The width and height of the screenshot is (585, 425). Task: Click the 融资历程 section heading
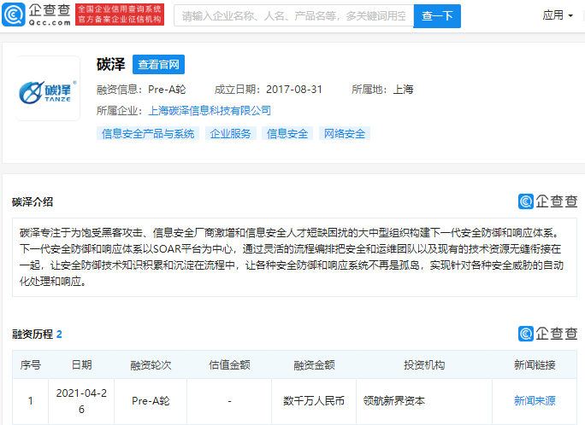32,335
